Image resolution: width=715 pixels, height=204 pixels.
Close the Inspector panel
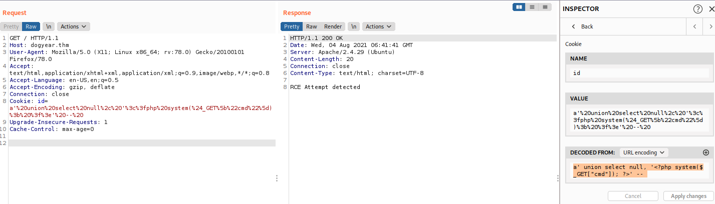tap(710, 9)
